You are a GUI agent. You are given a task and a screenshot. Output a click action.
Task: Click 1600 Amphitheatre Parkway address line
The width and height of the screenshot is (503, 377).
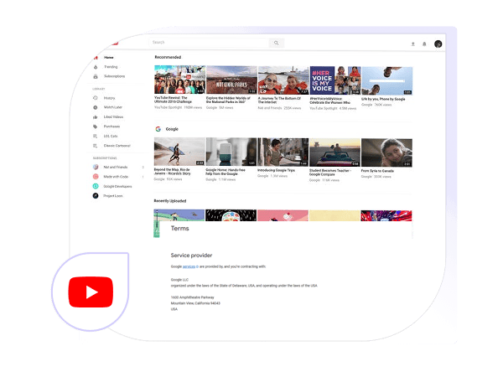[193, 297]
